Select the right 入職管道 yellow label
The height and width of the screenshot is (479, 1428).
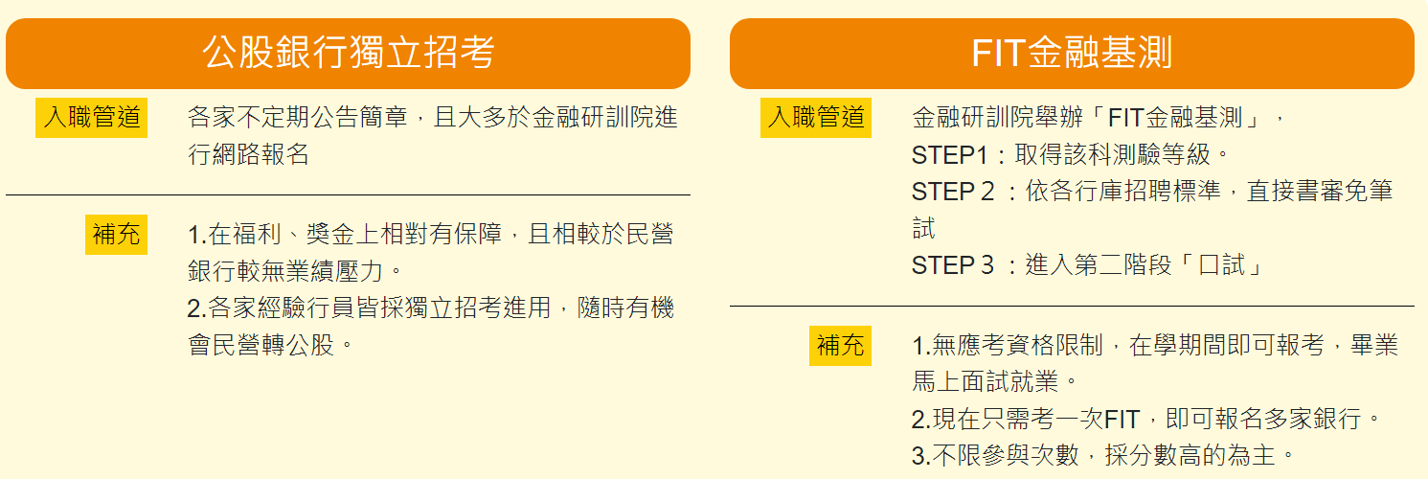point(816,118)
